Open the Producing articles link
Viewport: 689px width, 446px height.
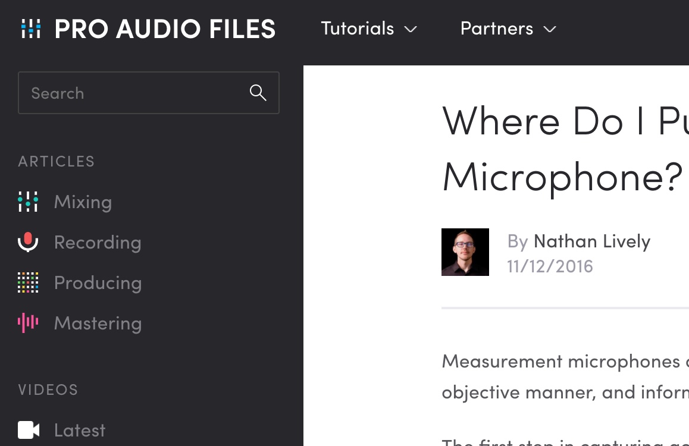point(98,283)
